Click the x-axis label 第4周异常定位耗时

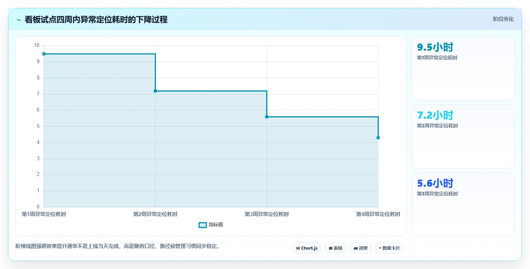(x=378, y=214)
